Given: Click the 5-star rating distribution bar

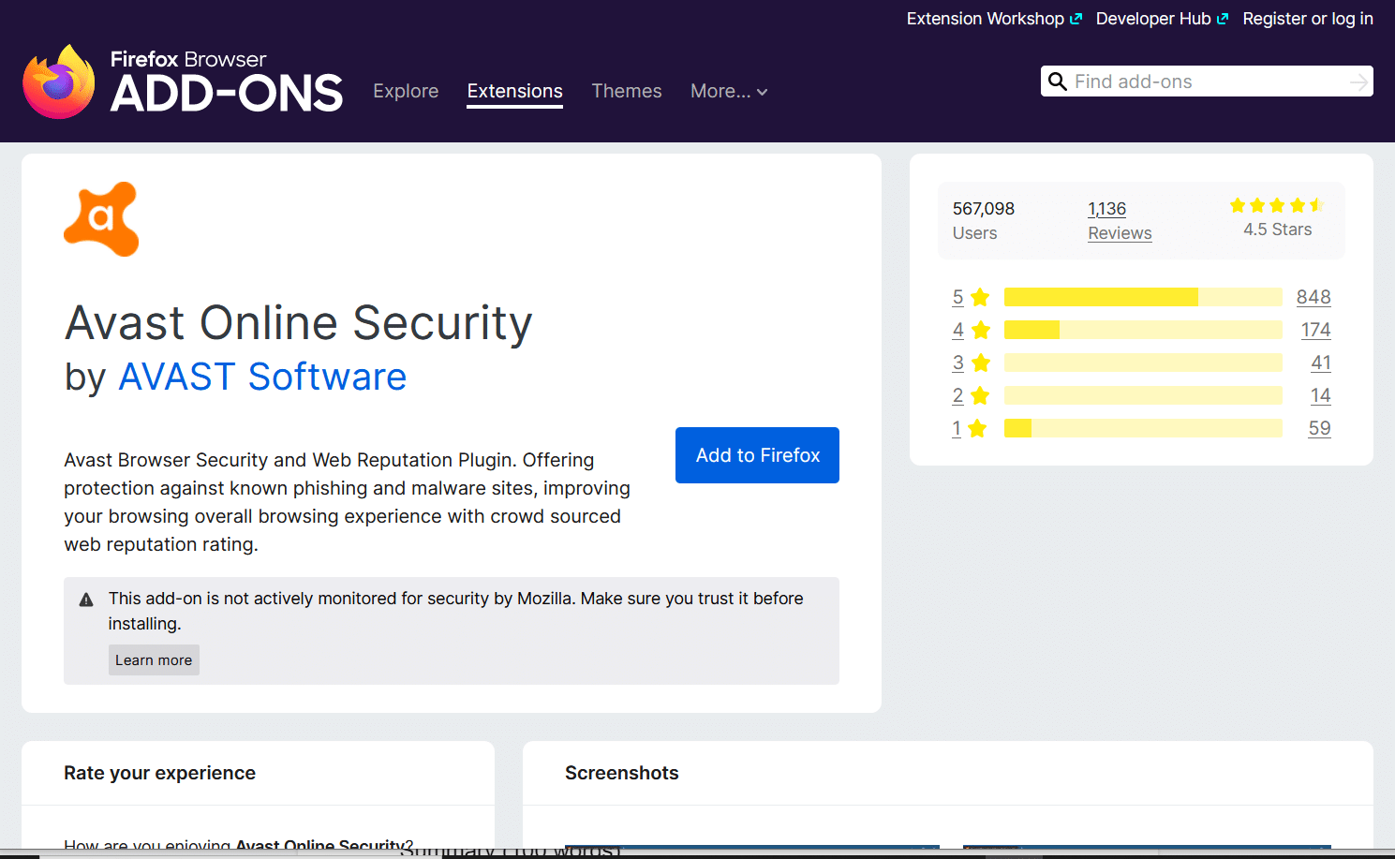Looking at the screenshot, I should click(1142, 296).
